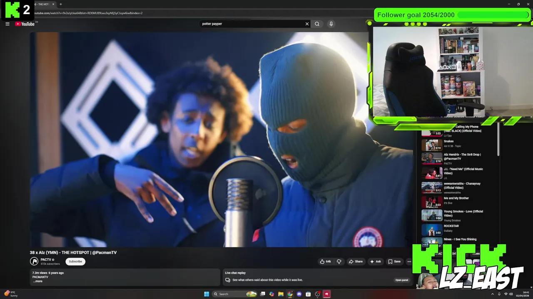Open Young Smokes - Love video

point(463,213)
